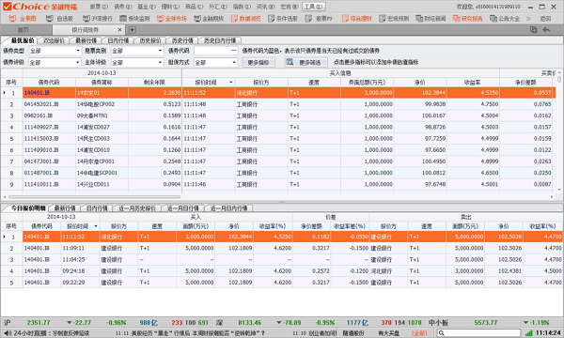
Task: Open the 全景图 toolbar icon
Action: tap(12, 19)
